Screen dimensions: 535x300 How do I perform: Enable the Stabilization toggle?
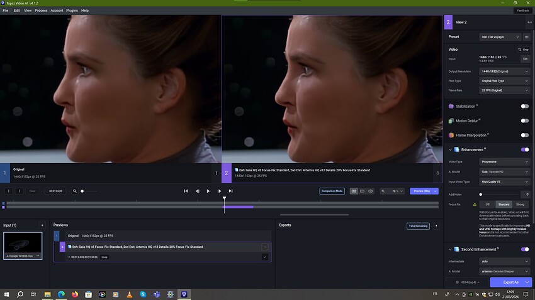(x=524, y=106)
